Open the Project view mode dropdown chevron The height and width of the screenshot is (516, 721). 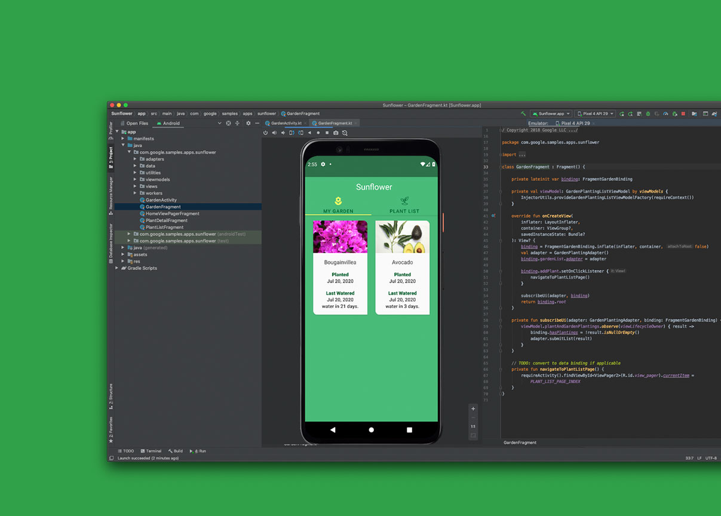click(220, 123)
